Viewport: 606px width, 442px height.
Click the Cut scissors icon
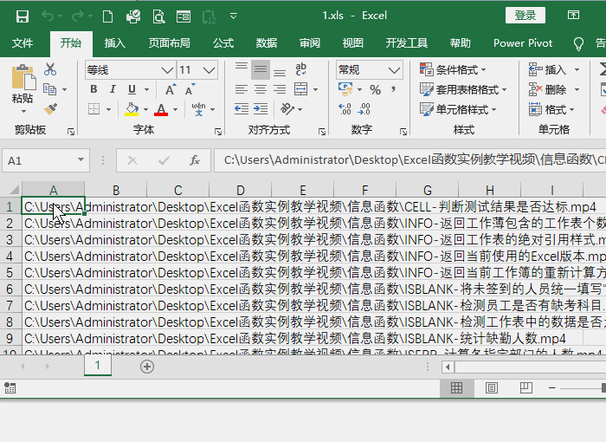pyautogui.click(x=50, y=69)
